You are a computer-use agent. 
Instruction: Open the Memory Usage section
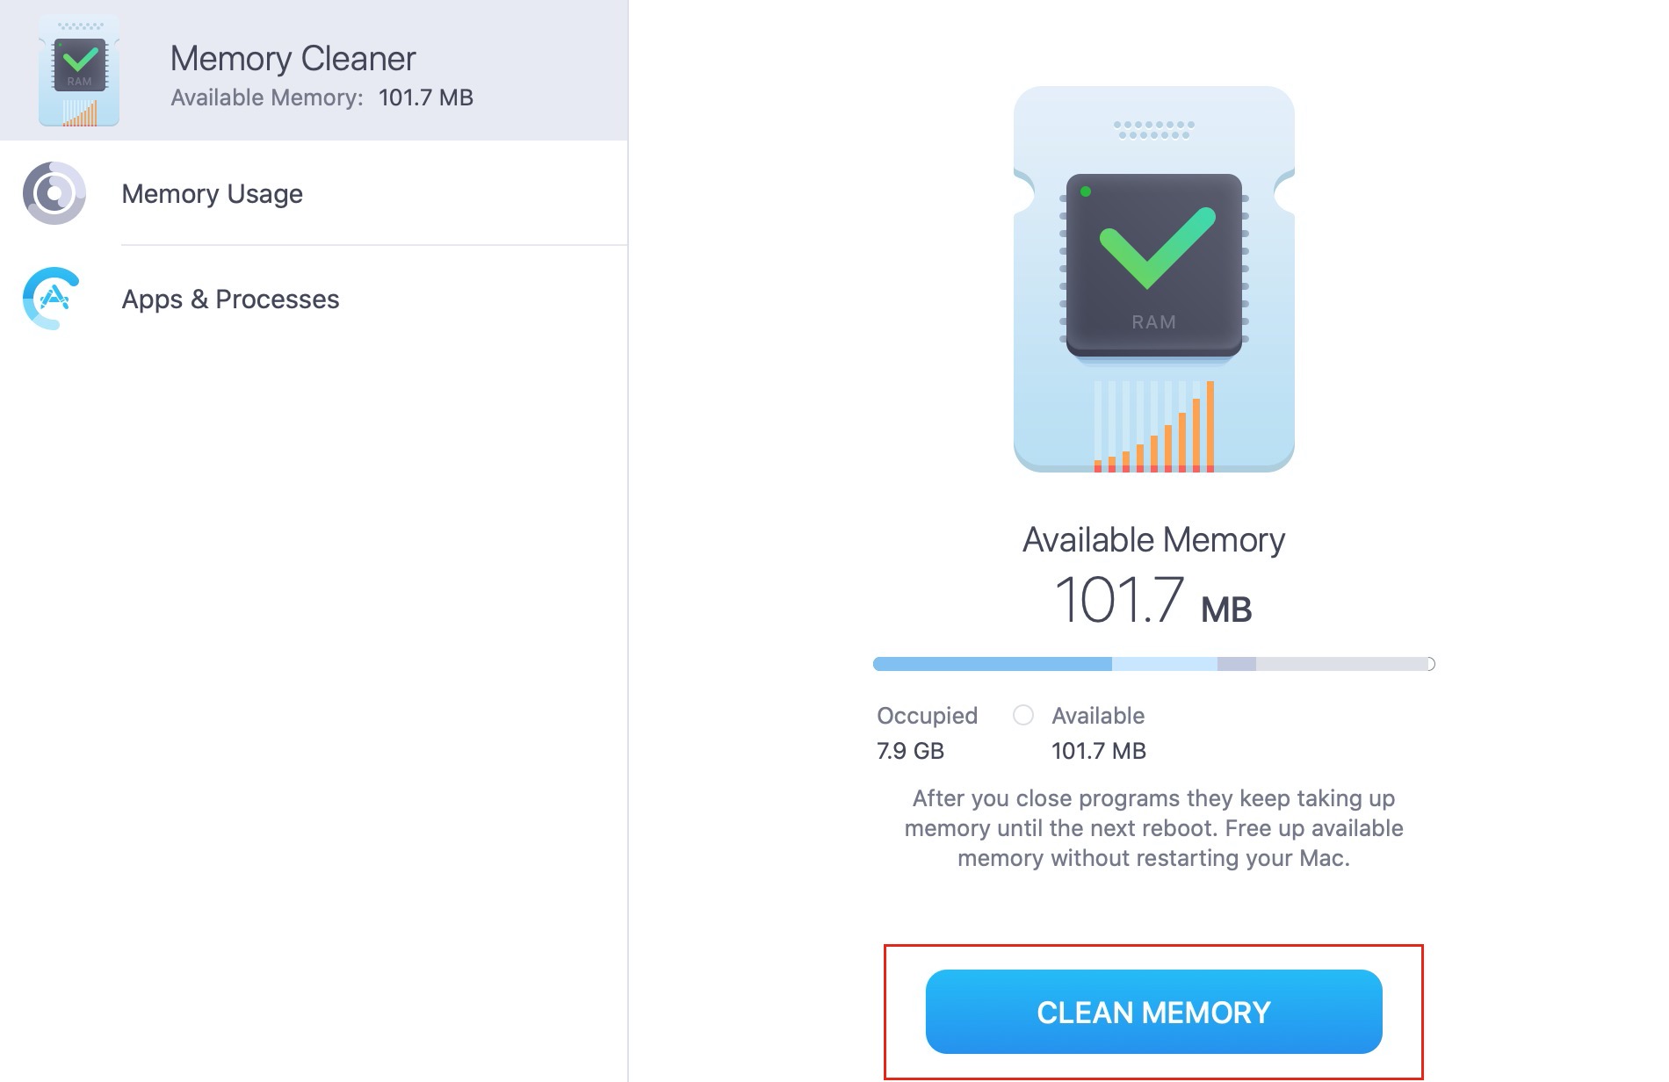click(314, 193)
